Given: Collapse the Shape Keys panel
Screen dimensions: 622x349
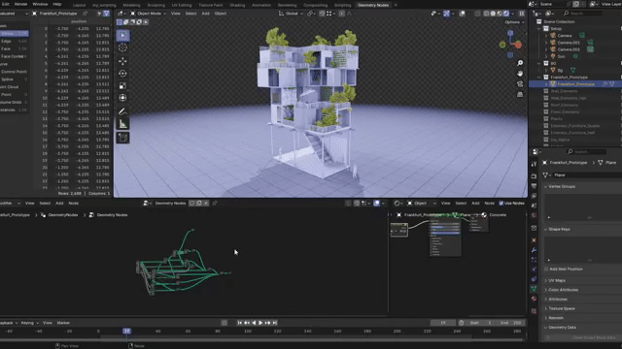Looking at the screenshot, I should pos(559,229).
